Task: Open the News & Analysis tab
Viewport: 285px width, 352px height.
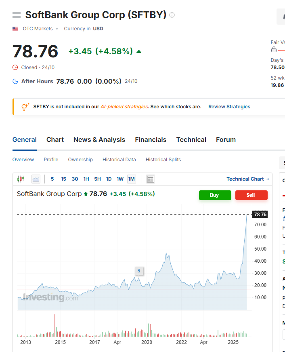Action: 99,140
